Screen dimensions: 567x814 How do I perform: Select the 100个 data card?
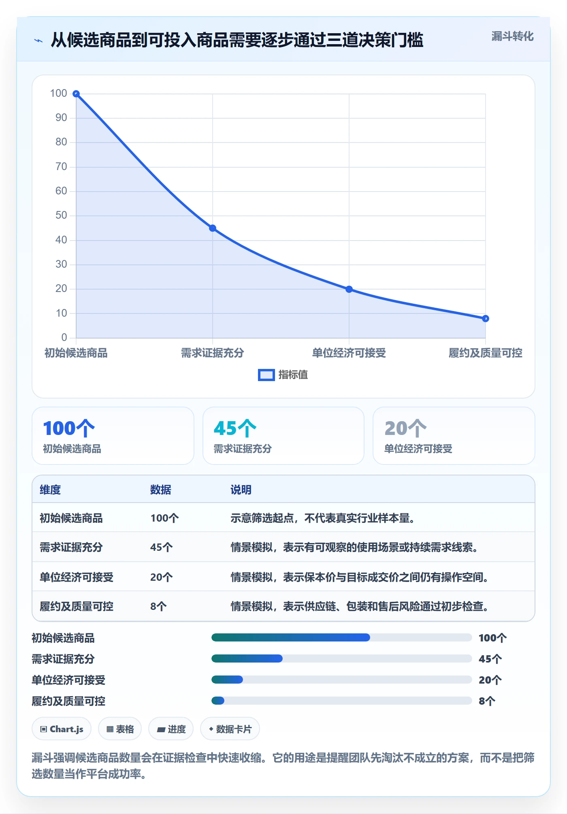tap(113, 436)
